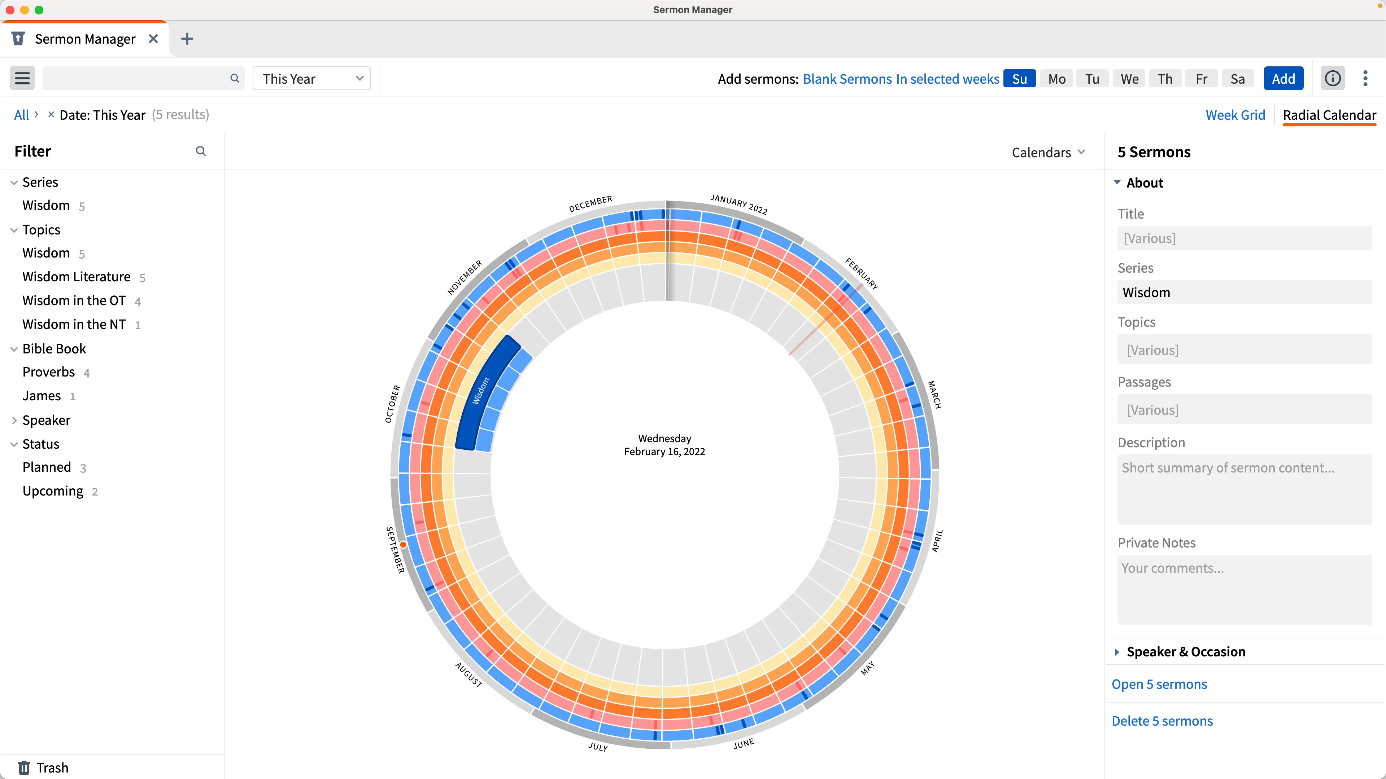Click the Series field showing Wisdom

(x=1244, y=292)
